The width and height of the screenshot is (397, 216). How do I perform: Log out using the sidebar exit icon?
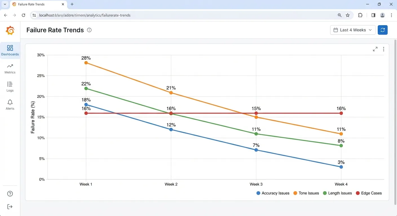(x=10, y=206)
